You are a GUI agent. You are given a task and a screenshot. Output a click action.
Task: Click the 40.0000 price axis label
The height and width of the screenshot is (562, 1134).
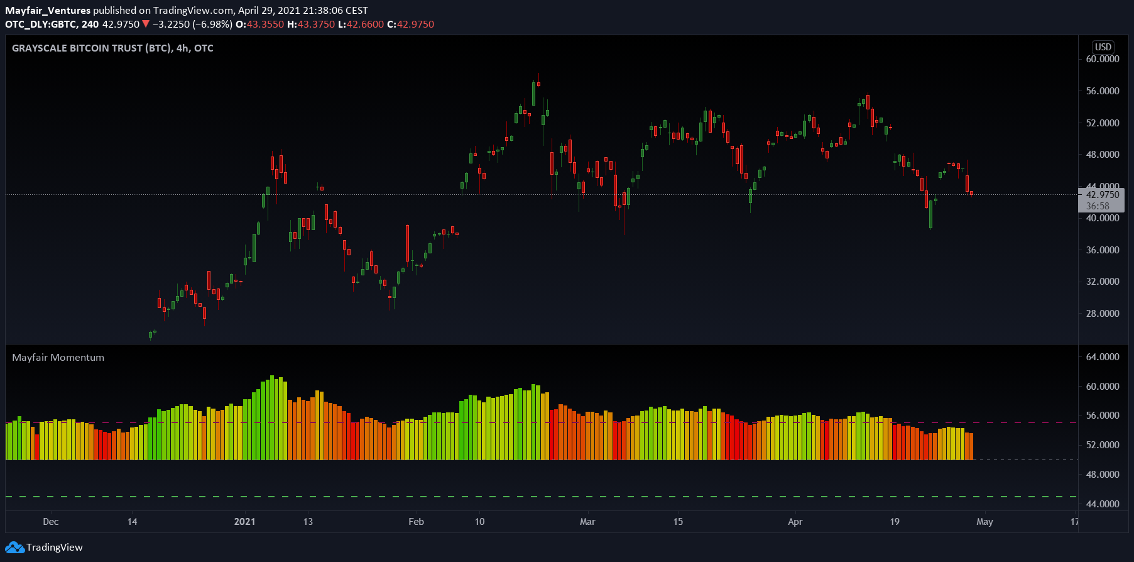pos(1103,218)
